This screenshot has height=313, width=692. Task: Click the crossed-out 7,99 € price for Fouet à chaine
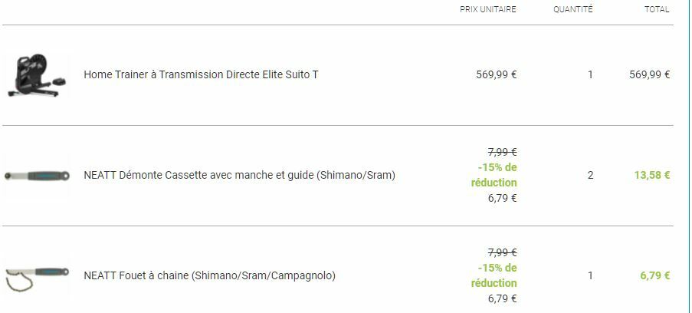pyautogui.click(x=502, y=253)
